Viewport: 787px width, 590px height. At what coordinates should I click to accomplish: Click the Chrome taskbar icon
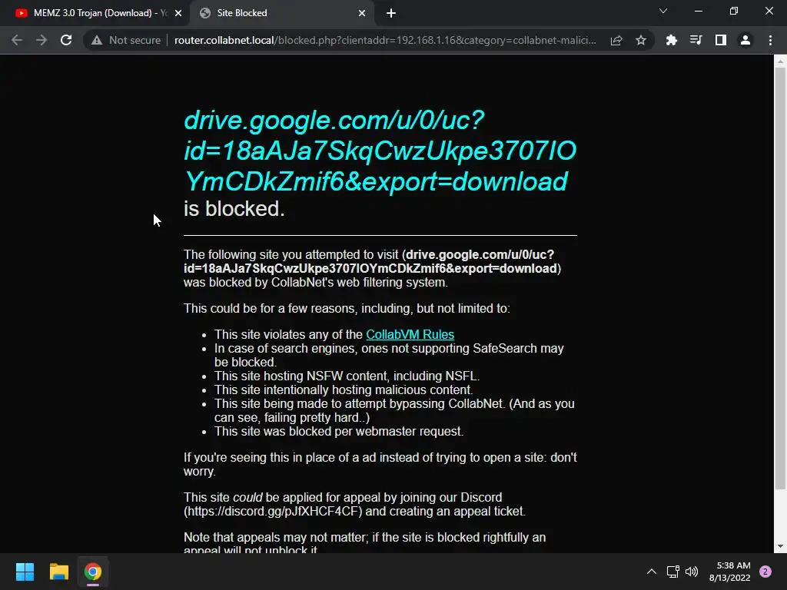point(93,572)
